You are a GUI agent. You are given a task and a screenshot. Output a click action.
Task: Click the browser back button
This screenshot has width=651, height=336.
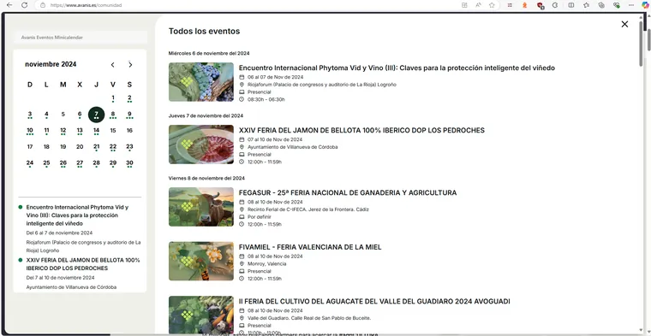click(x=9, y=5)
